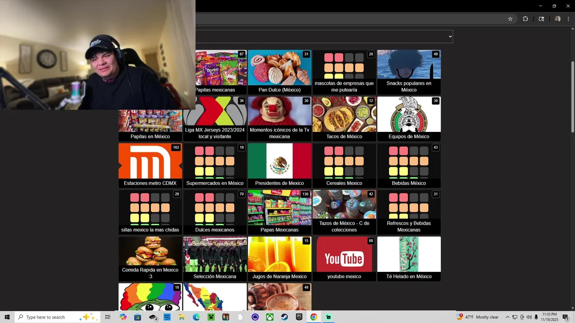
Task: Open the Xbox app from the taskbar
Action: point(270,317)
